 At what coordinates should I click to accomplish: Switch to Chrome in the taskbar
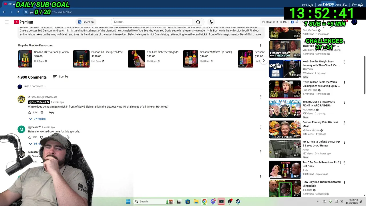204,201
